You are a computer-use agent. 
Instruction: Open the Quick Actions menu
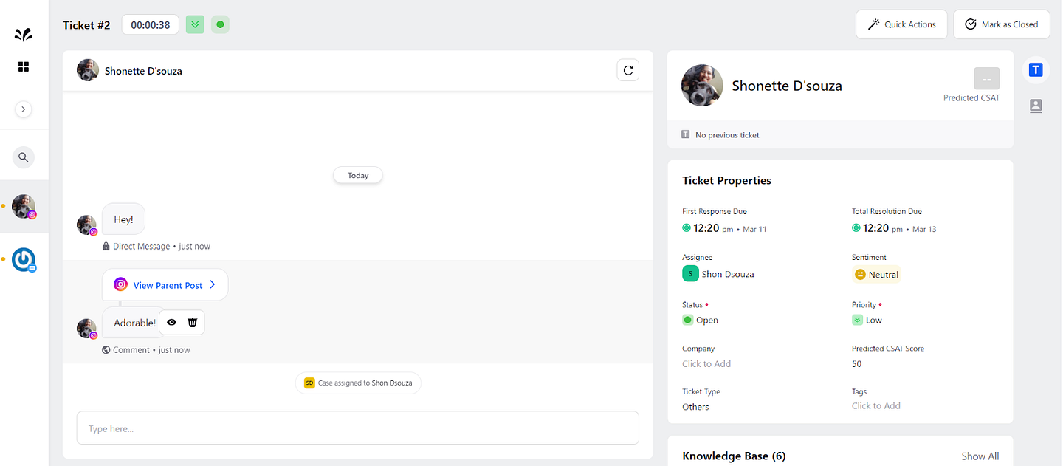click(901, 24)
